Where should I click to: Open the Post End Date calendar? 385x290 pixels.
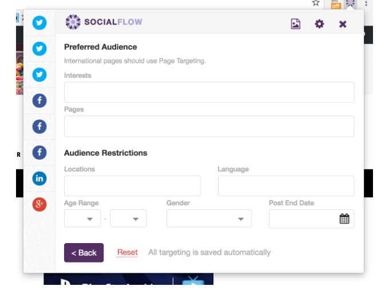pyautogui.click(x=344, y=219)
